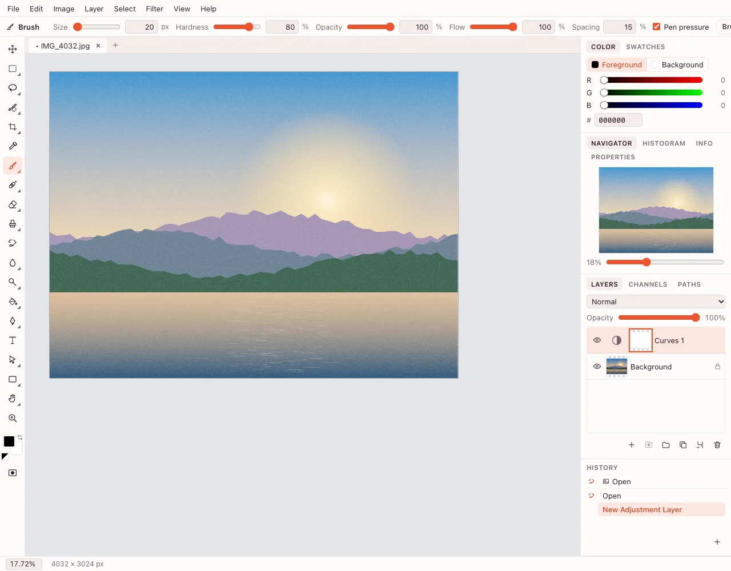Screen dimensions: 731x571
Task: Select the Dodge tool
Action: pyautogui.click(x=13, y=282)
